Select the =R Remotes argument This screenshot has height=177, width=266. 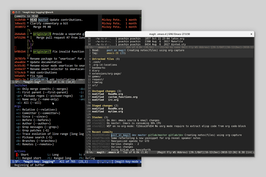35,144
